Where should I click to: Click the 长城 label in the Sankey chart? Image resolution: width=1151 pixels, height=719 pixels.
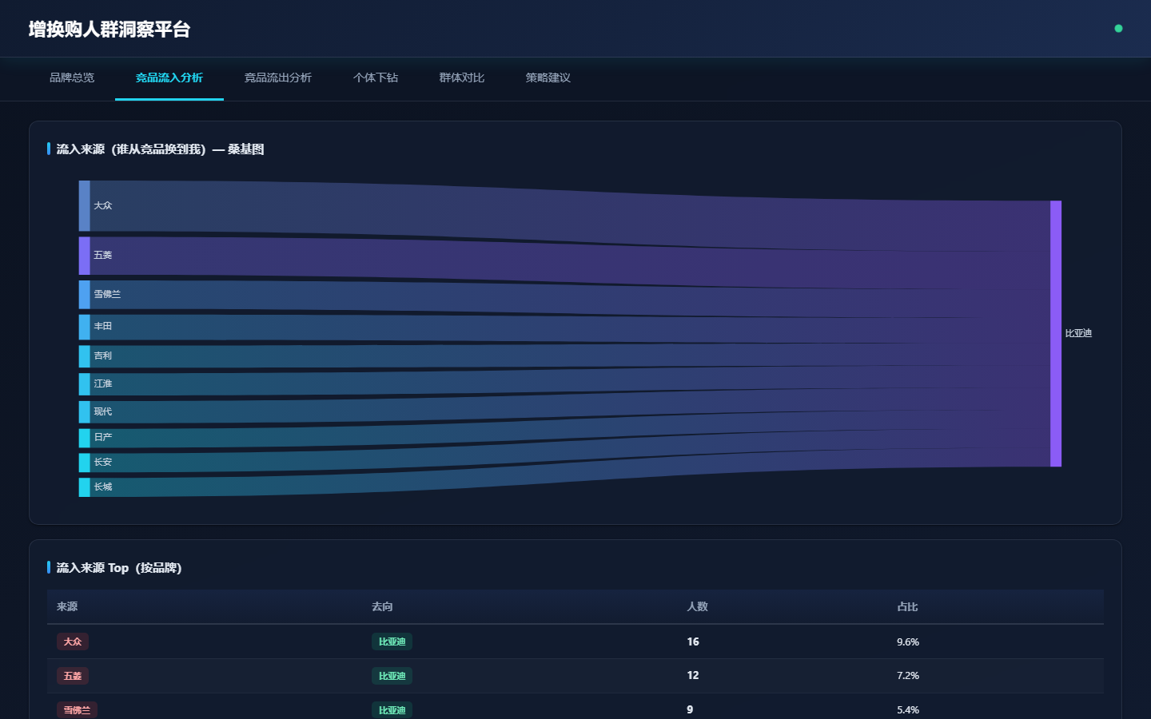(103, 487)
